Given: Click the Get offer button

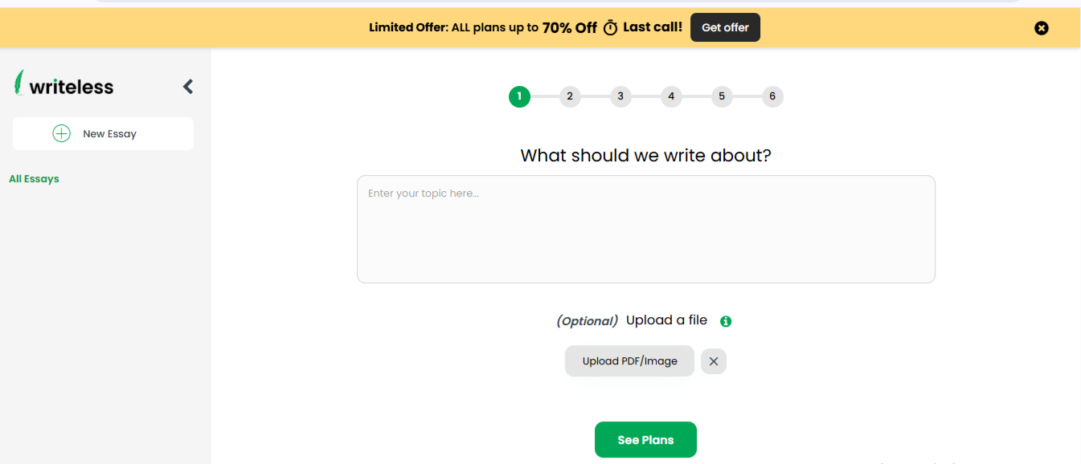Looking at the screenshot, I should pos(725,27).
